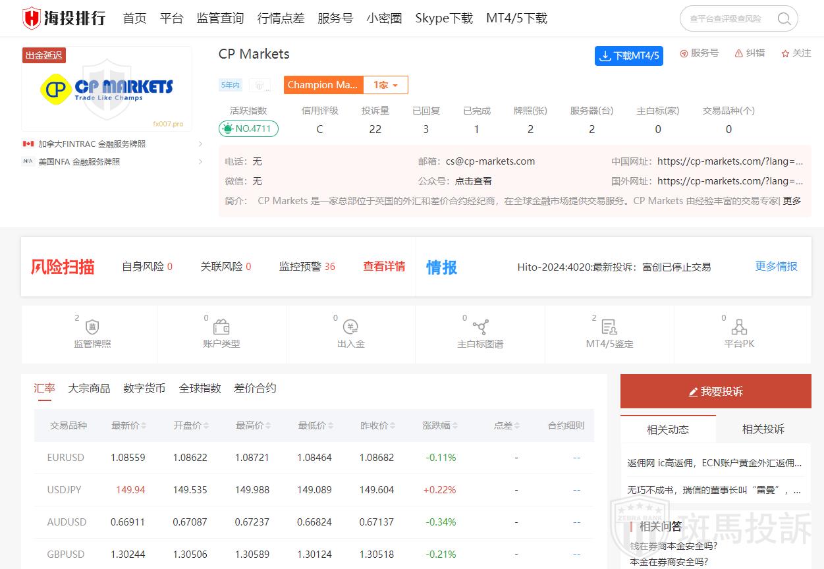
Task: Click the 出入金 deposit-withdrawal icon
Action: pyautogui.click(x=350, y=327)
